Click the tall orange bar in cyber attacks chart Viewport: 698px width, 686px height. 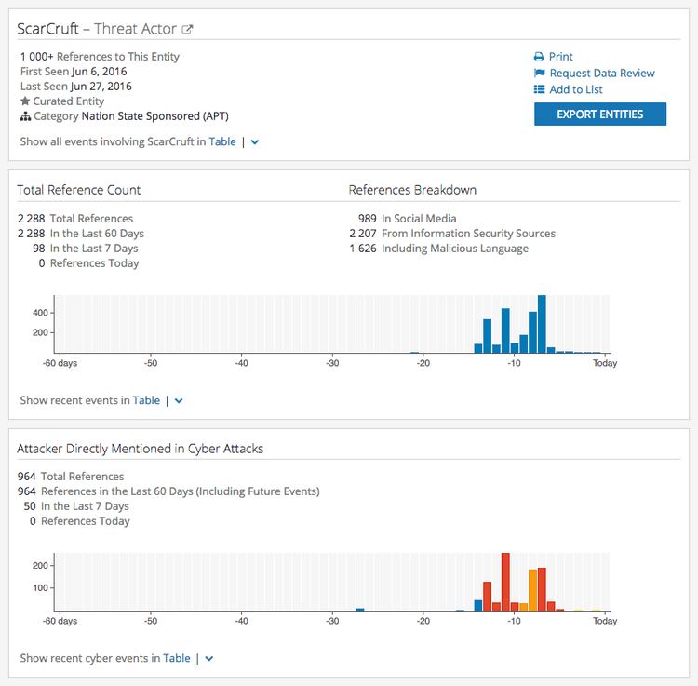click(533, 590)
